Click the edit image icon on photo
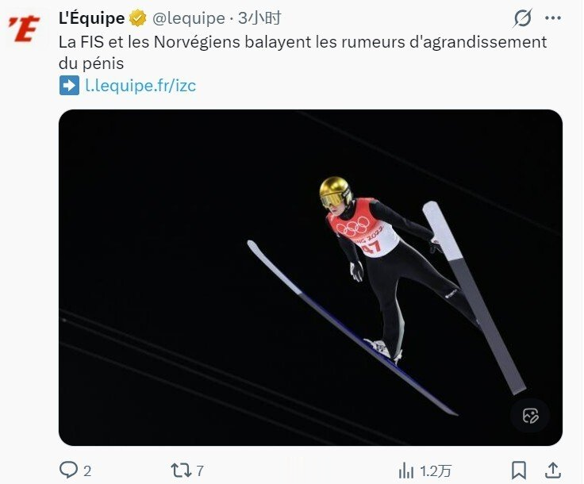The height and width of the screenshot is (484, 584). pos(530,416)
